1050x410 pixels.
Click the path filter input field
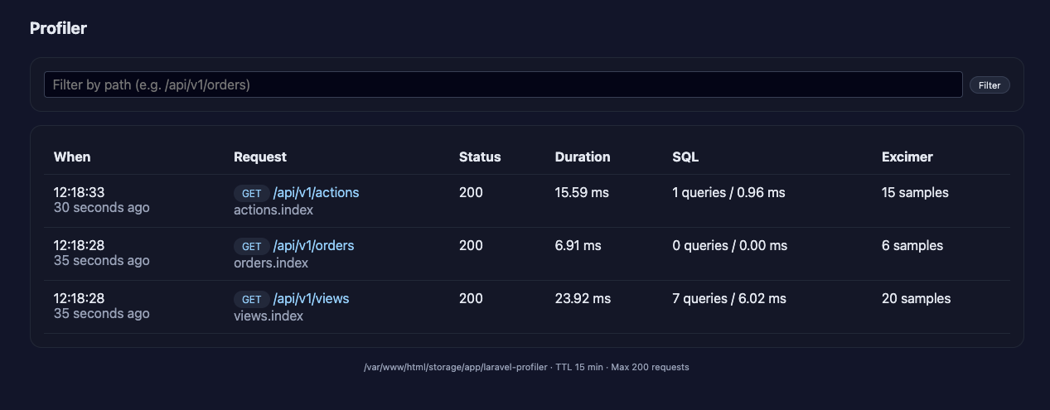tap(502, 84)
